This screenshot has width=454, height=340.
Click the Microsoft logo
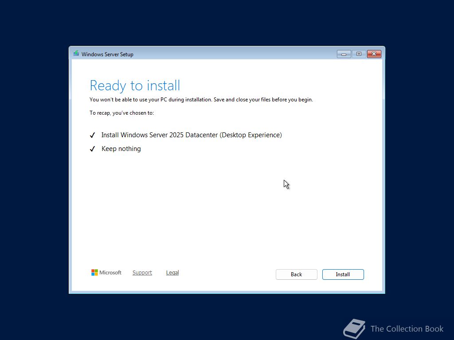pos(106,273)
